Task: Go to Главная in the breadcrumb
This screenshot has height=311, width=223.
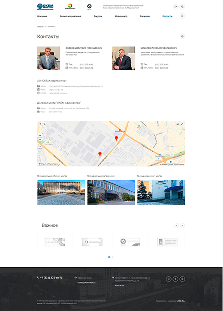Action: point(40,26)
